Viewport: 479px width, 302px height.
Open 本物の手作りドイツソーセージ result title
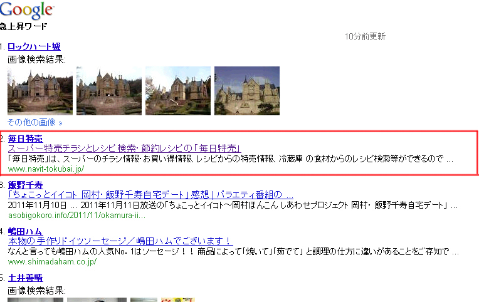click(120, 241)
